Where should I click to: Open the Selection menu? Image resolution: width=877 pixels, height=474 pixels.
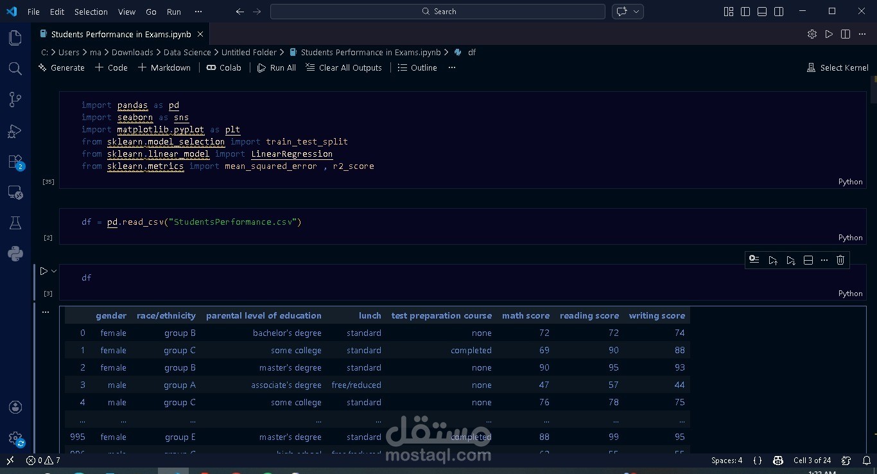pyautogui.click(x=91, y=12)
